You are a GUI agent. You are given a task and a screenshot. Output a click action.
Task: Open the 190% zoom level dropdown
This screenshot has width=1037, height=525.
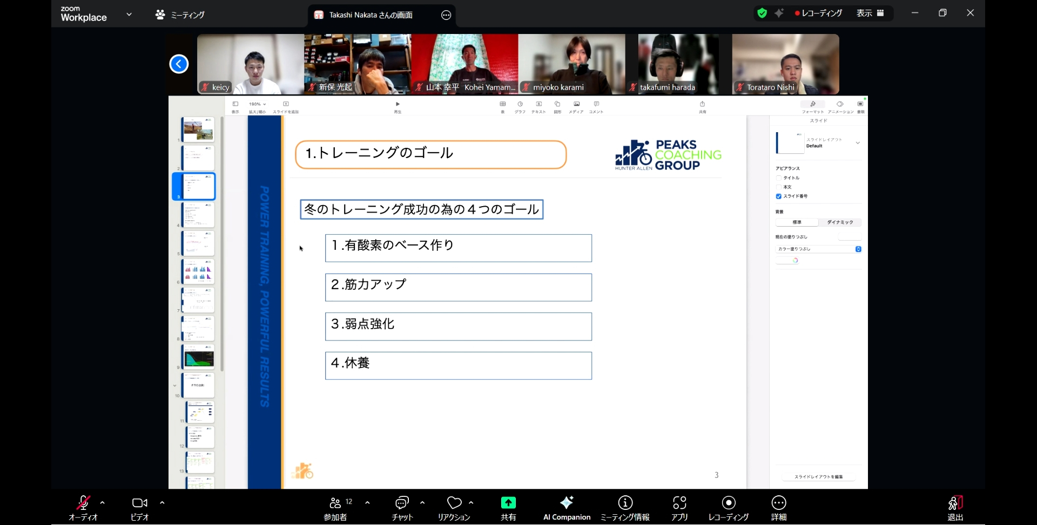(x=258, y=104)
